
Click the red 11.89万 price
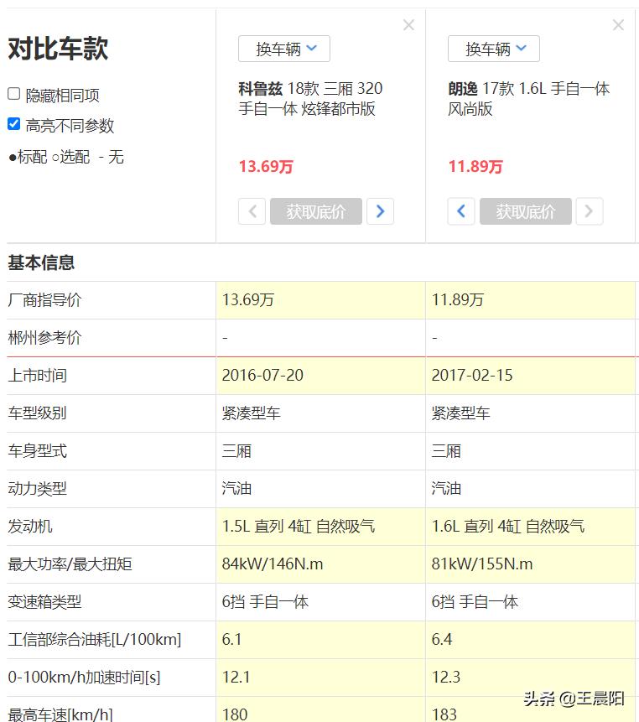(x=475, y=166)
